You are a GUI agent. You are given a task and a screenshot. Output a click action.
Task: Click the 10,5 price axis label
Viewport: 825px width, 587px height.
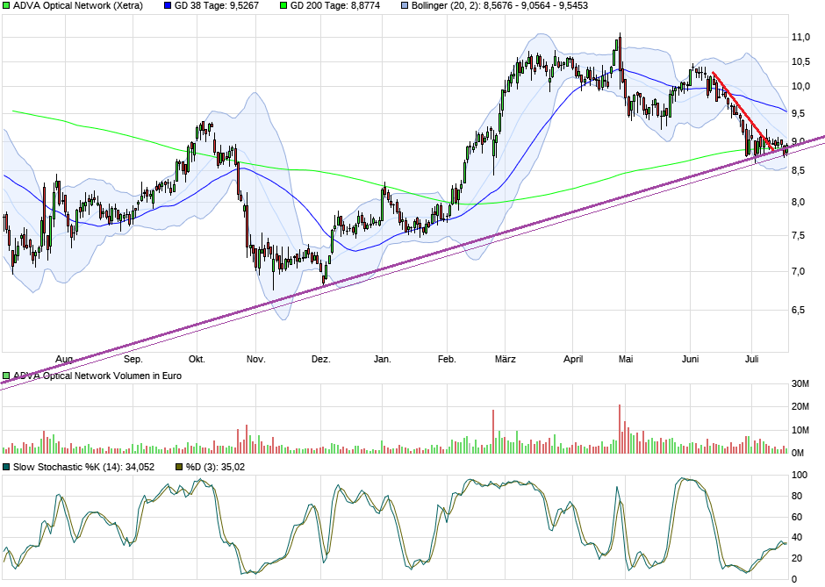coord(800,62)
